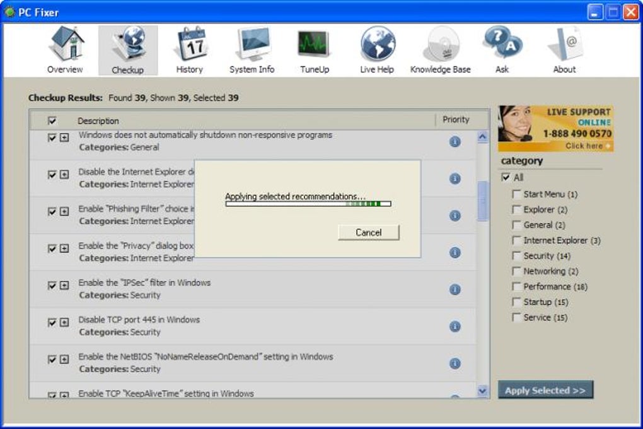View info icon for IPSec filter item
The image size is (643, 429).
[x=455, y=290]
